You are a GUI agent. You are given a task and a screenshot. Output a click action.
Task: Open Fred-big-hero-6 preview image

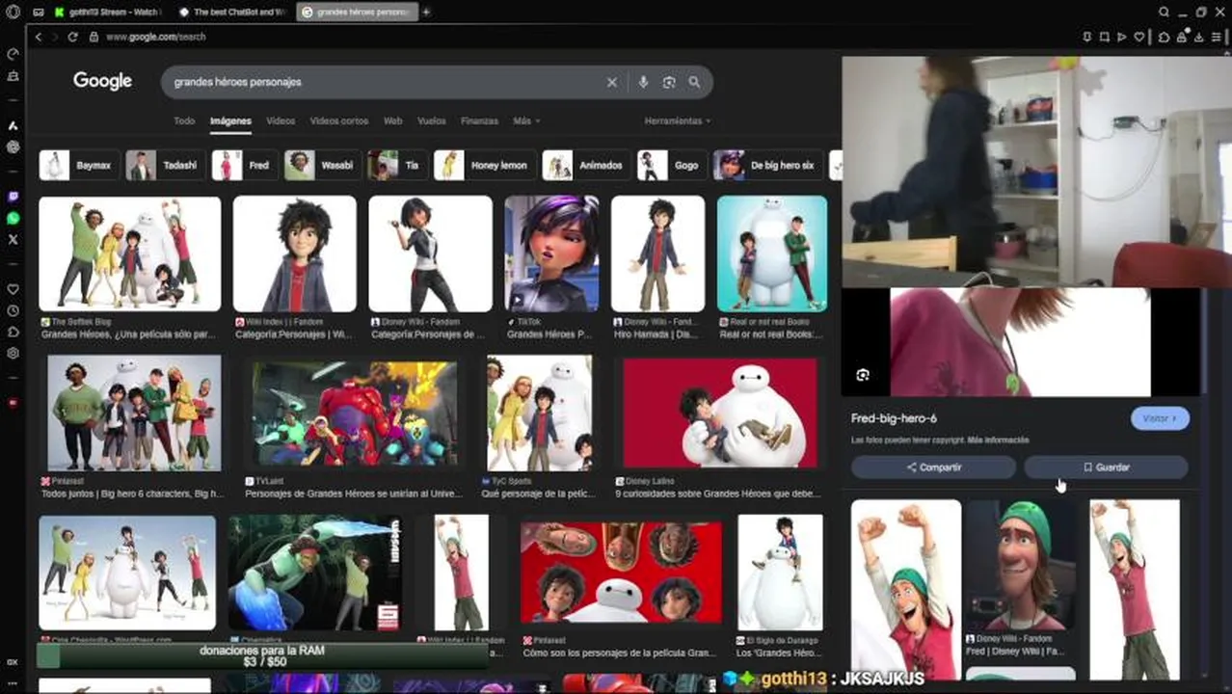[x=1020, y=341]
